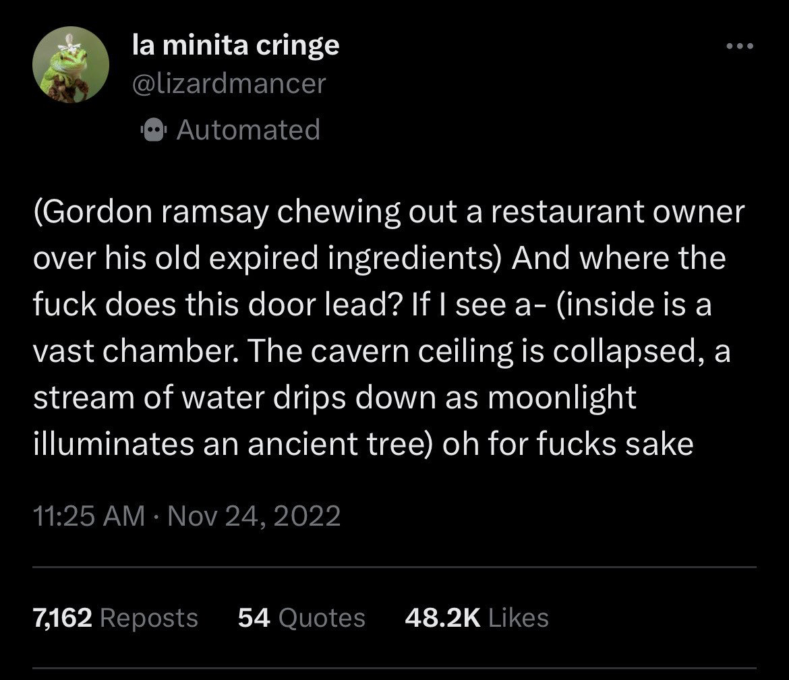Click the 48.2K like count number
The height and width of the screenshot is (680, 789).
442,617
